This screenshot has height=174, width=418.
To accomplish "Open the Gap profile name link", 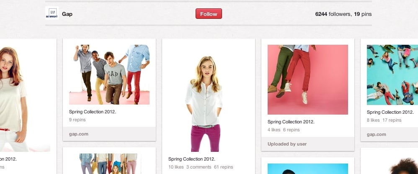I will coord(67,14).
